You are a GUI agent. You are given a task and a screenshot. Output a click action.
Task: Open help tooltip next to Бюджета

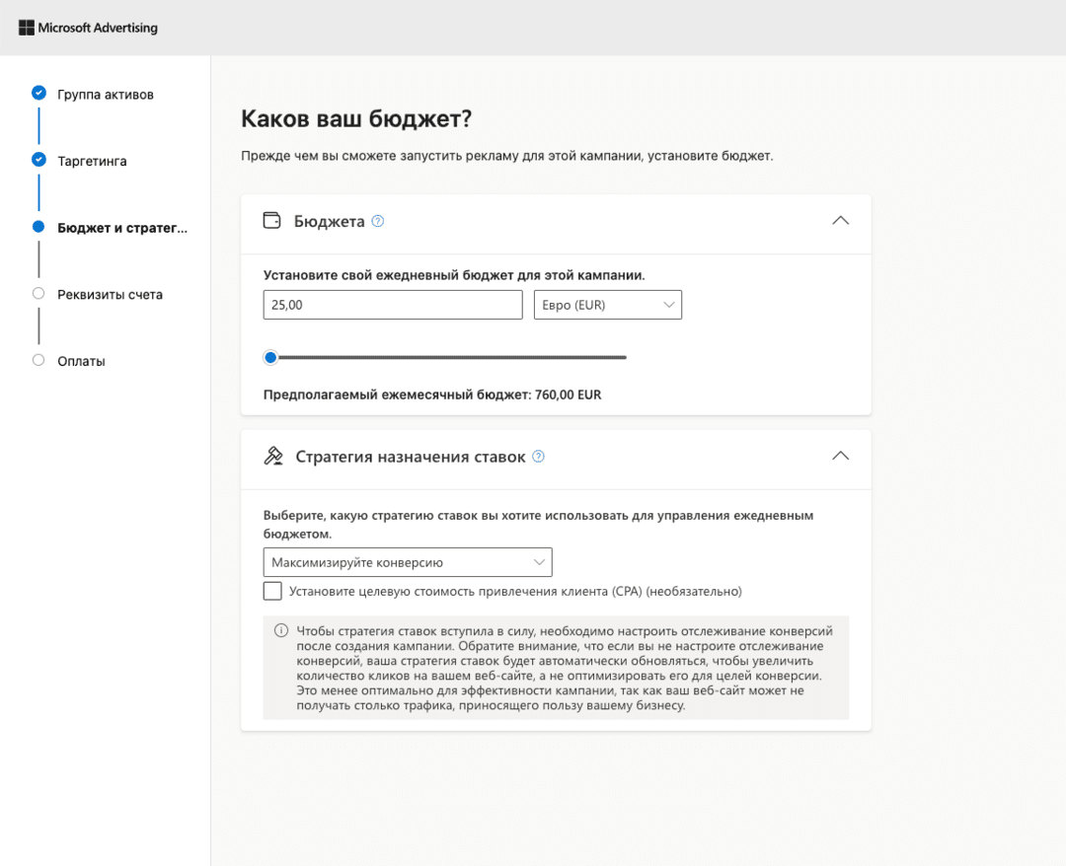click(376, 221)
